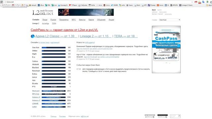Click the browser reload button

pos(1,2)
